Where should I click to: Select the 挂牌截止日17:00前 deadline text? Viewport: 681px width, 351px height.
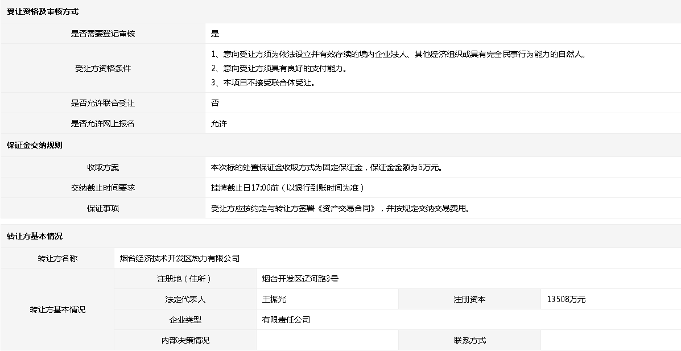287,188
